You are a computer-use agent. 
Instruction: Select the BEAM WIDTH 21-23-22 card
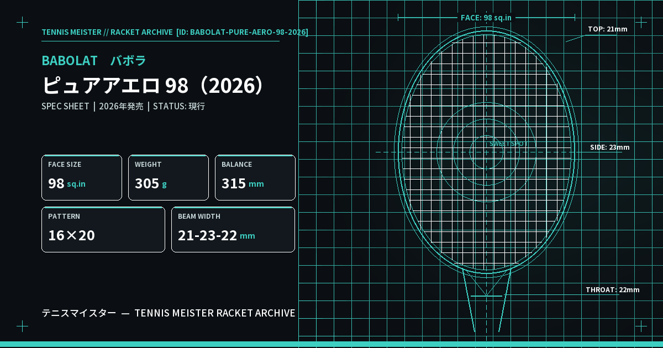click(x=233, y=230)
